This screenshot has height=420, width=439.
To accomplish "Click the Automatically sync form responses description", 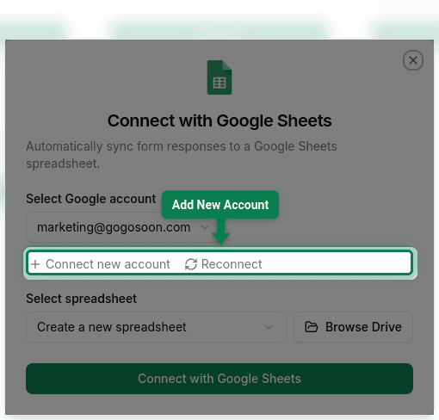I will point(182,155).
